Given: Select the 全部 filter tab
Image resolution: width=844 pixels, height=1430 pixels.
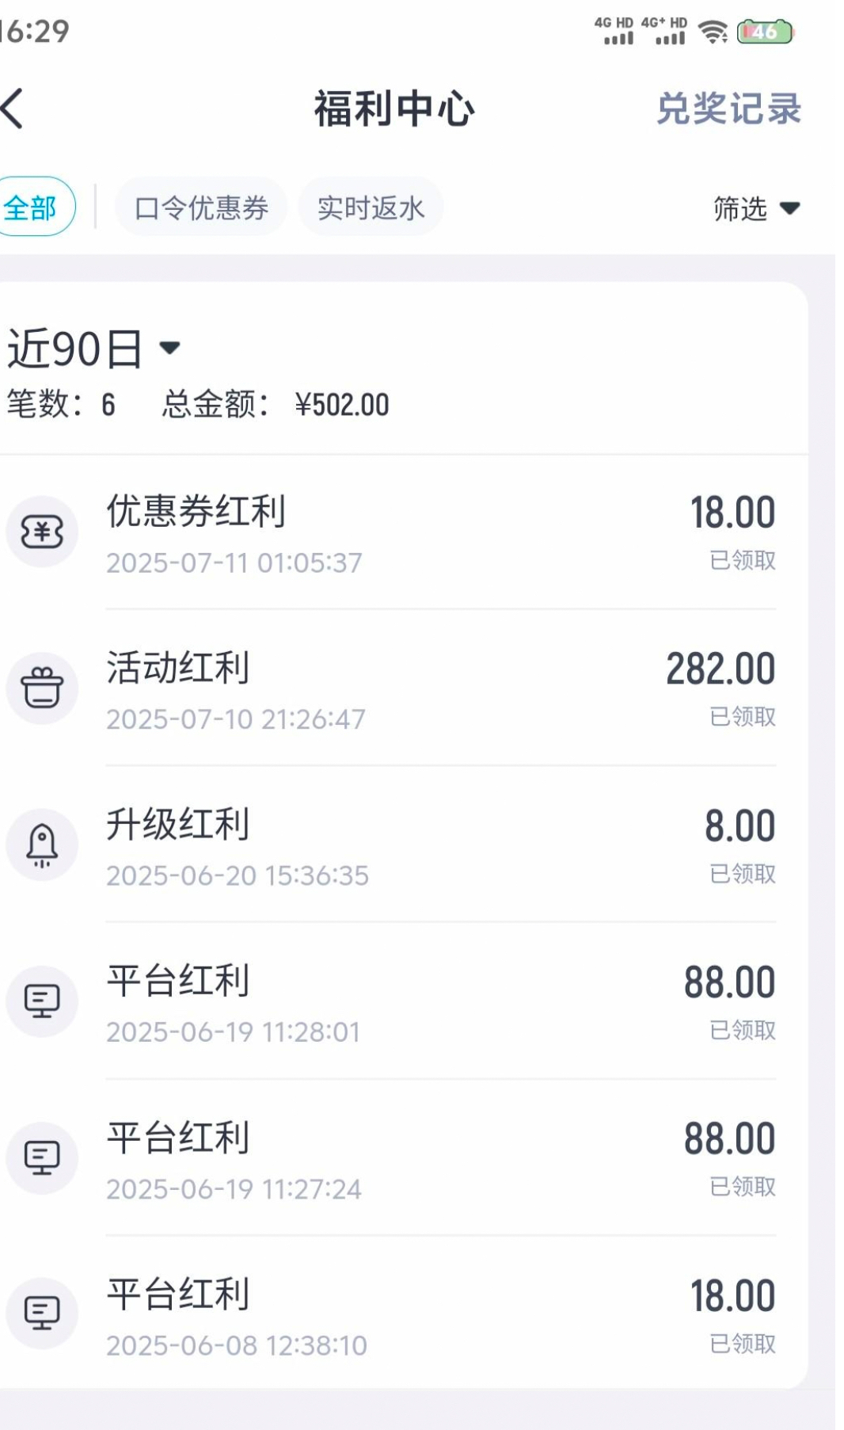Looking at the screenshot, I should [32, 208].
